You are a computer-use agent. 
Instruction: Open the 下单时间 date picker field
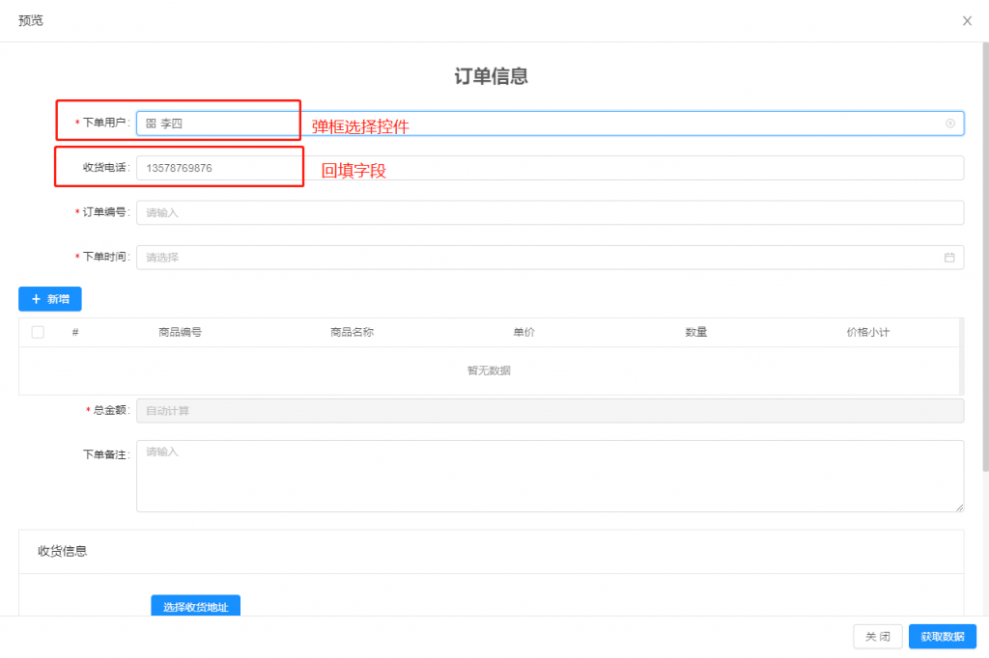[541, 258]
